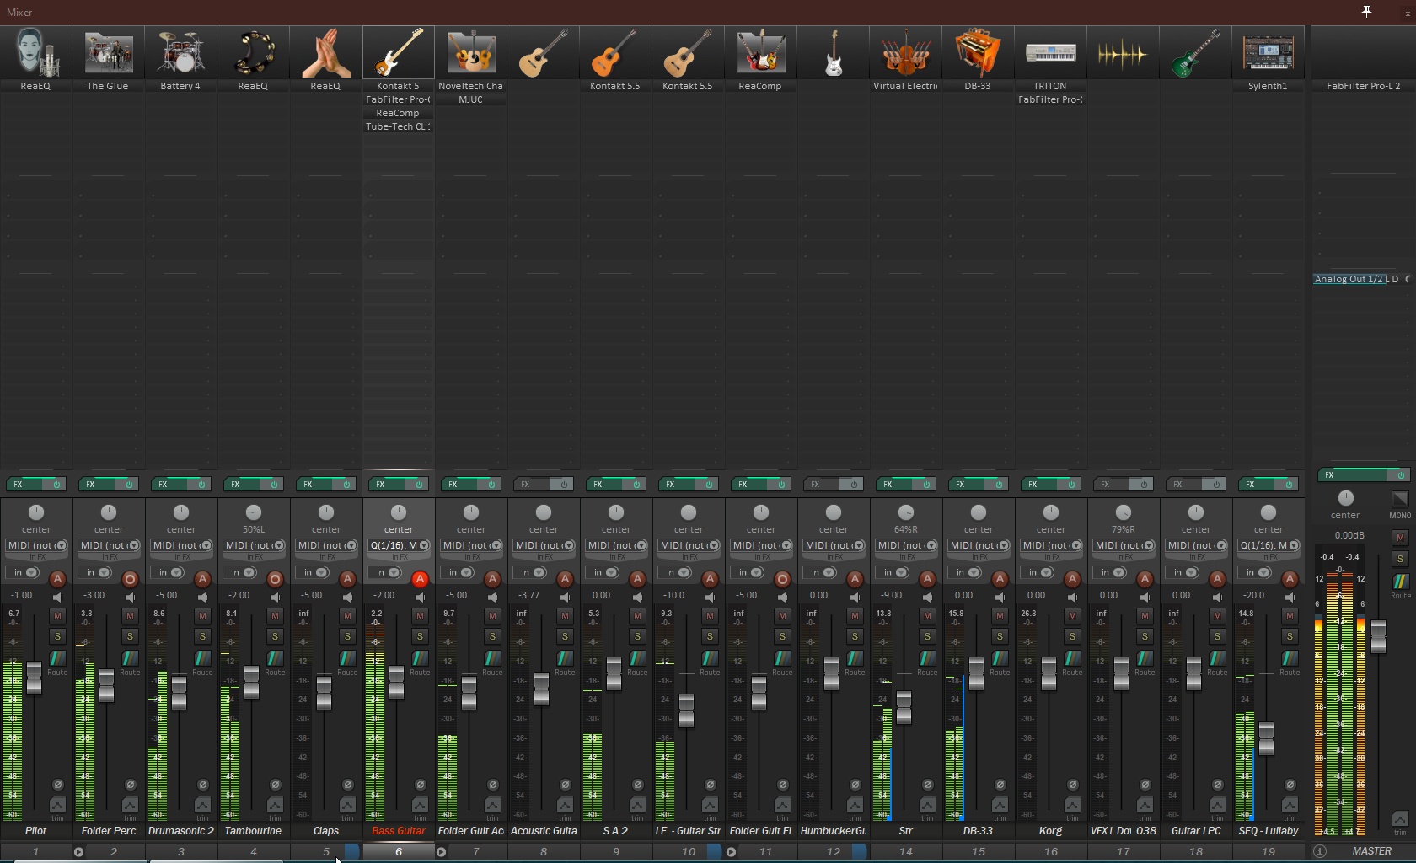Click the Acoustic Guita track's guitar icon
1416x863 pixels.
pyautogui.click(x=543, y=52)
